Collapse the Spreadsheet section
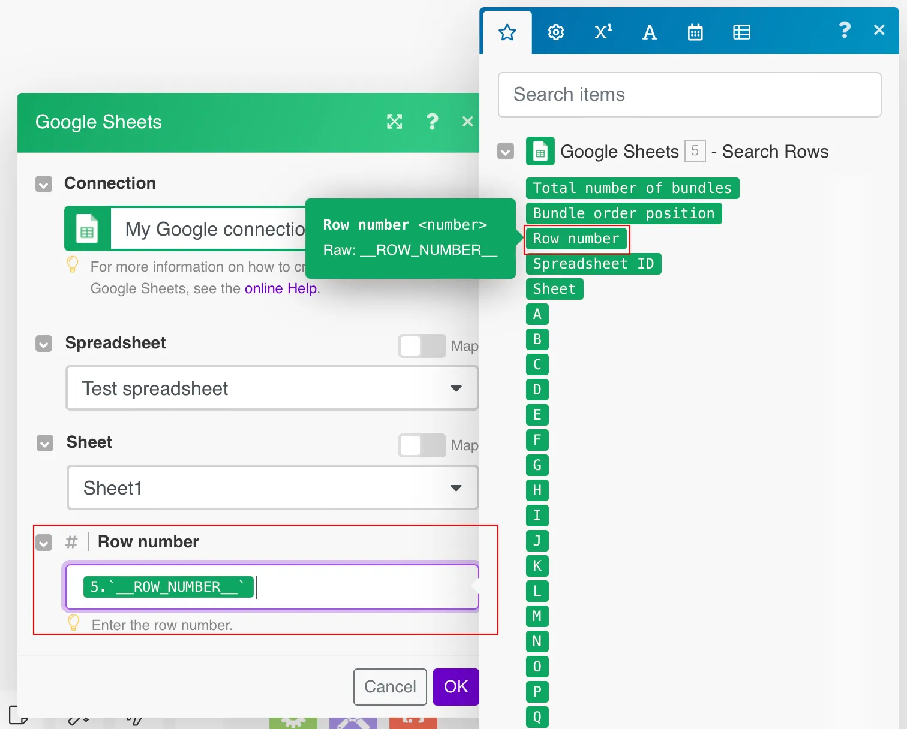 point(44,344)
